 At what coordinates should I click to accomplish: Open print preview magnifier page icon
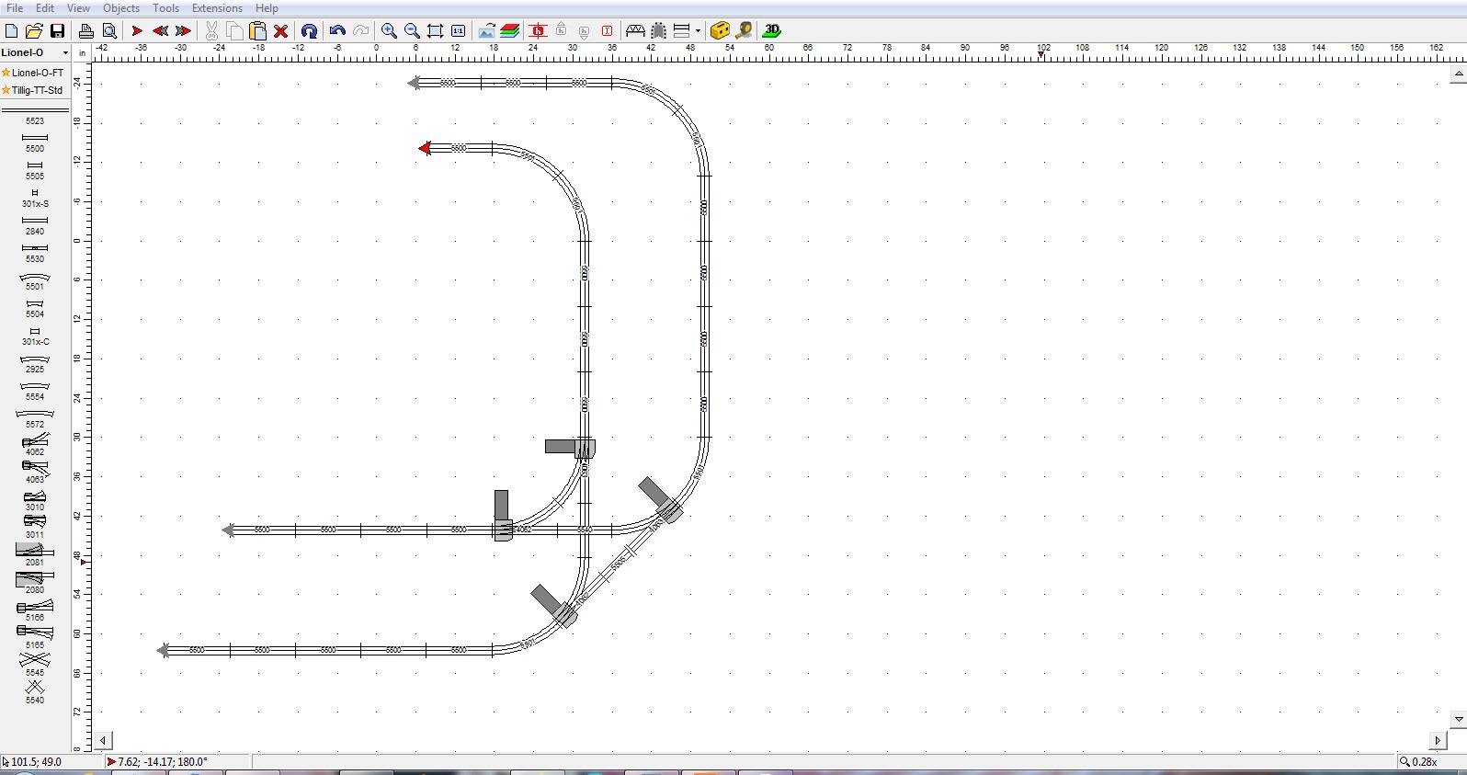click(108, 30)
